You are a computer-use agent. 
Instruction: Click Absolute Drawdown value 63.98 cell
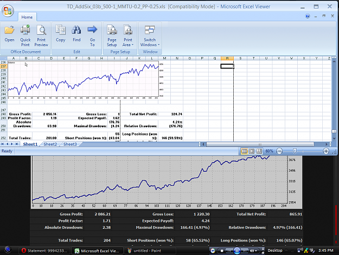pos(45,124)
